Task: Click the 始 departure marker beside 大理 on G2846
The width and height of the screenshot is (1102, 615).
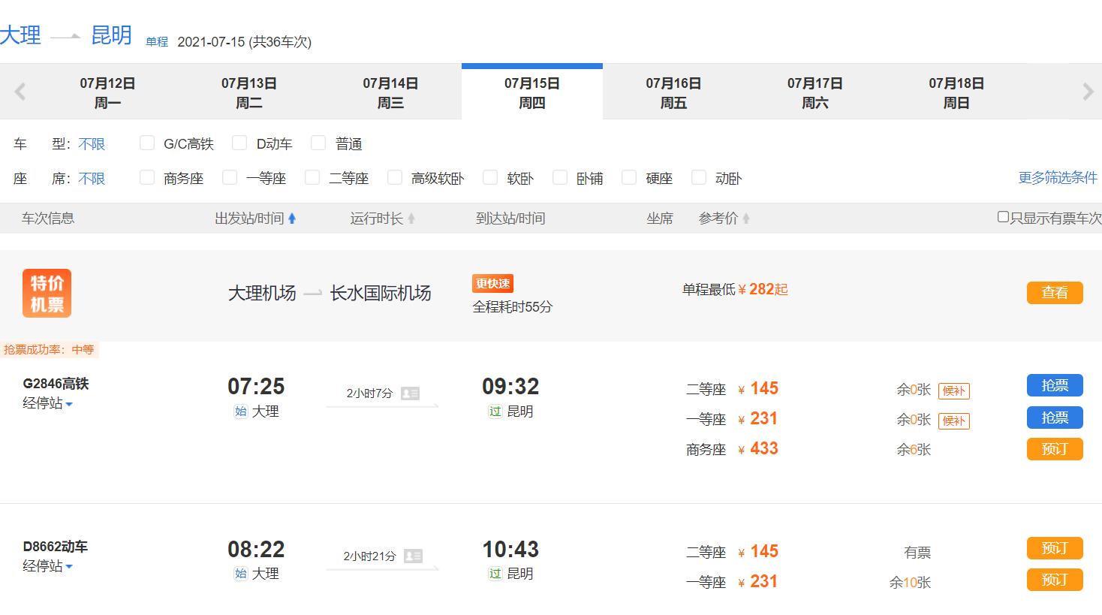Action: pyautogui.click(x=240, y=412)
